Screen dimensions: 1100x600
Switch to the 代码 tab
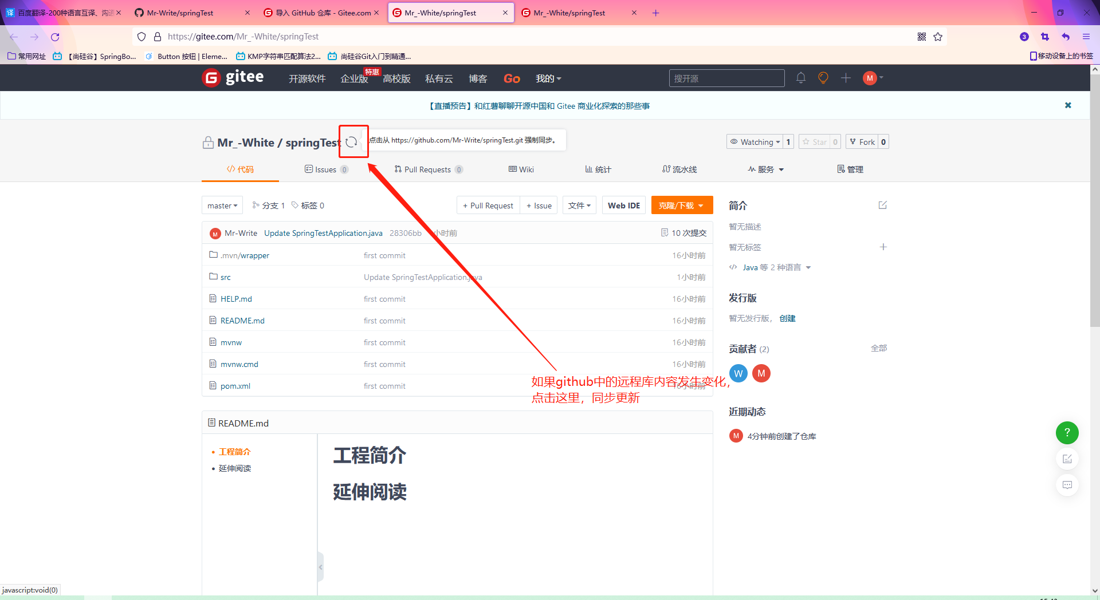point(240,169)
